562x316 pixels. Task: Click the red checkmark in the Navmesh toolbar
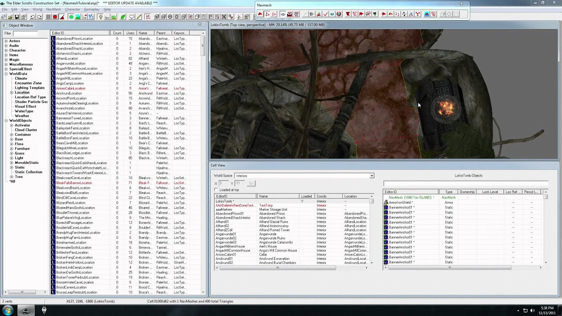click(x=325, y=14)
